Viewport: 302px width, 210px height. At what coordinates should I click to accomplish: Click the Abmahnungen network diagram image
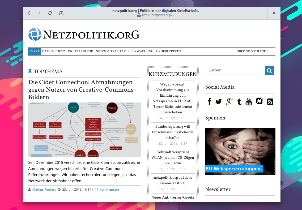pyautogui.click(x=84, y=130)
